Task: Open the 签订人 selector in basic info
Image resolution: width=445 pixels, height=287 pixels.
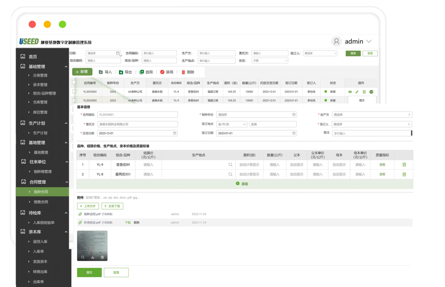Action: coord(372,124)
